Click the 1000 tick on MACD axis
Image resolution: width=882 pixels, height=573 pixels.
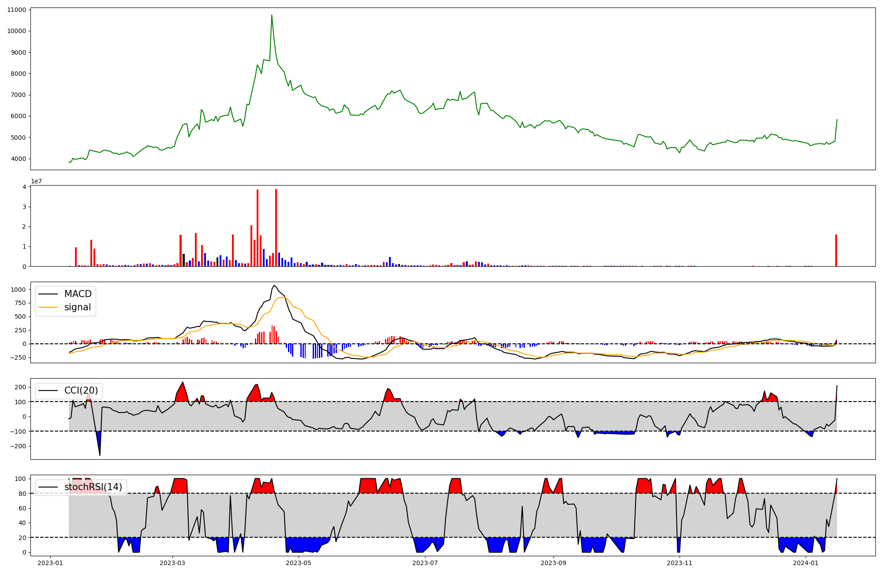point(18,290)
